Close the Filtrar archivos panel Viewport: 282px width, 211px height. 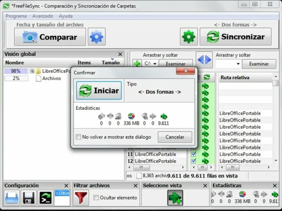(136, 186)
